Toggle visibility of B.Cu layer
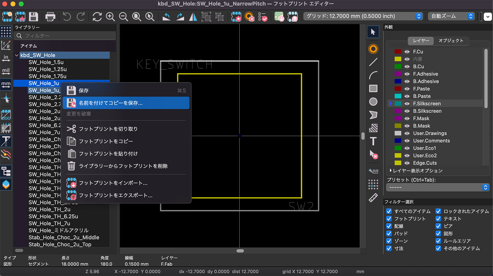Image resolution: width=493 pixels, height=276 pixels. point(407,67)
